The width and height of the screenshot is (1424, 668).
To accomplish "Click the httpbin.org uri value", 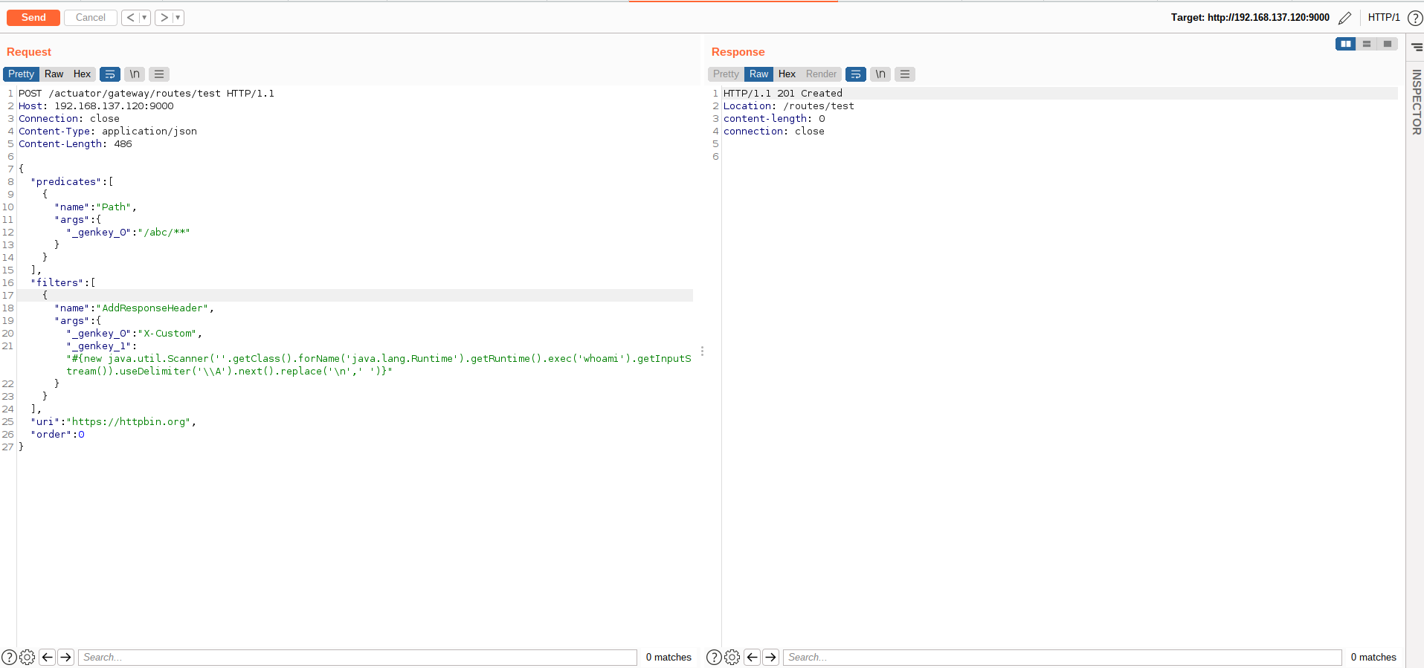I will pyautogui.click(x=129, y=422).
